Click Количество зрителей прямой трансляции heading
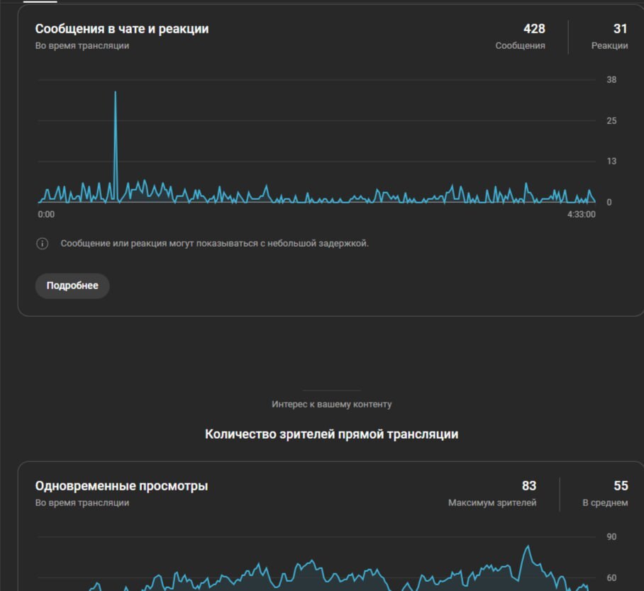This screenshot has height=591, width=644. [331, 434]
